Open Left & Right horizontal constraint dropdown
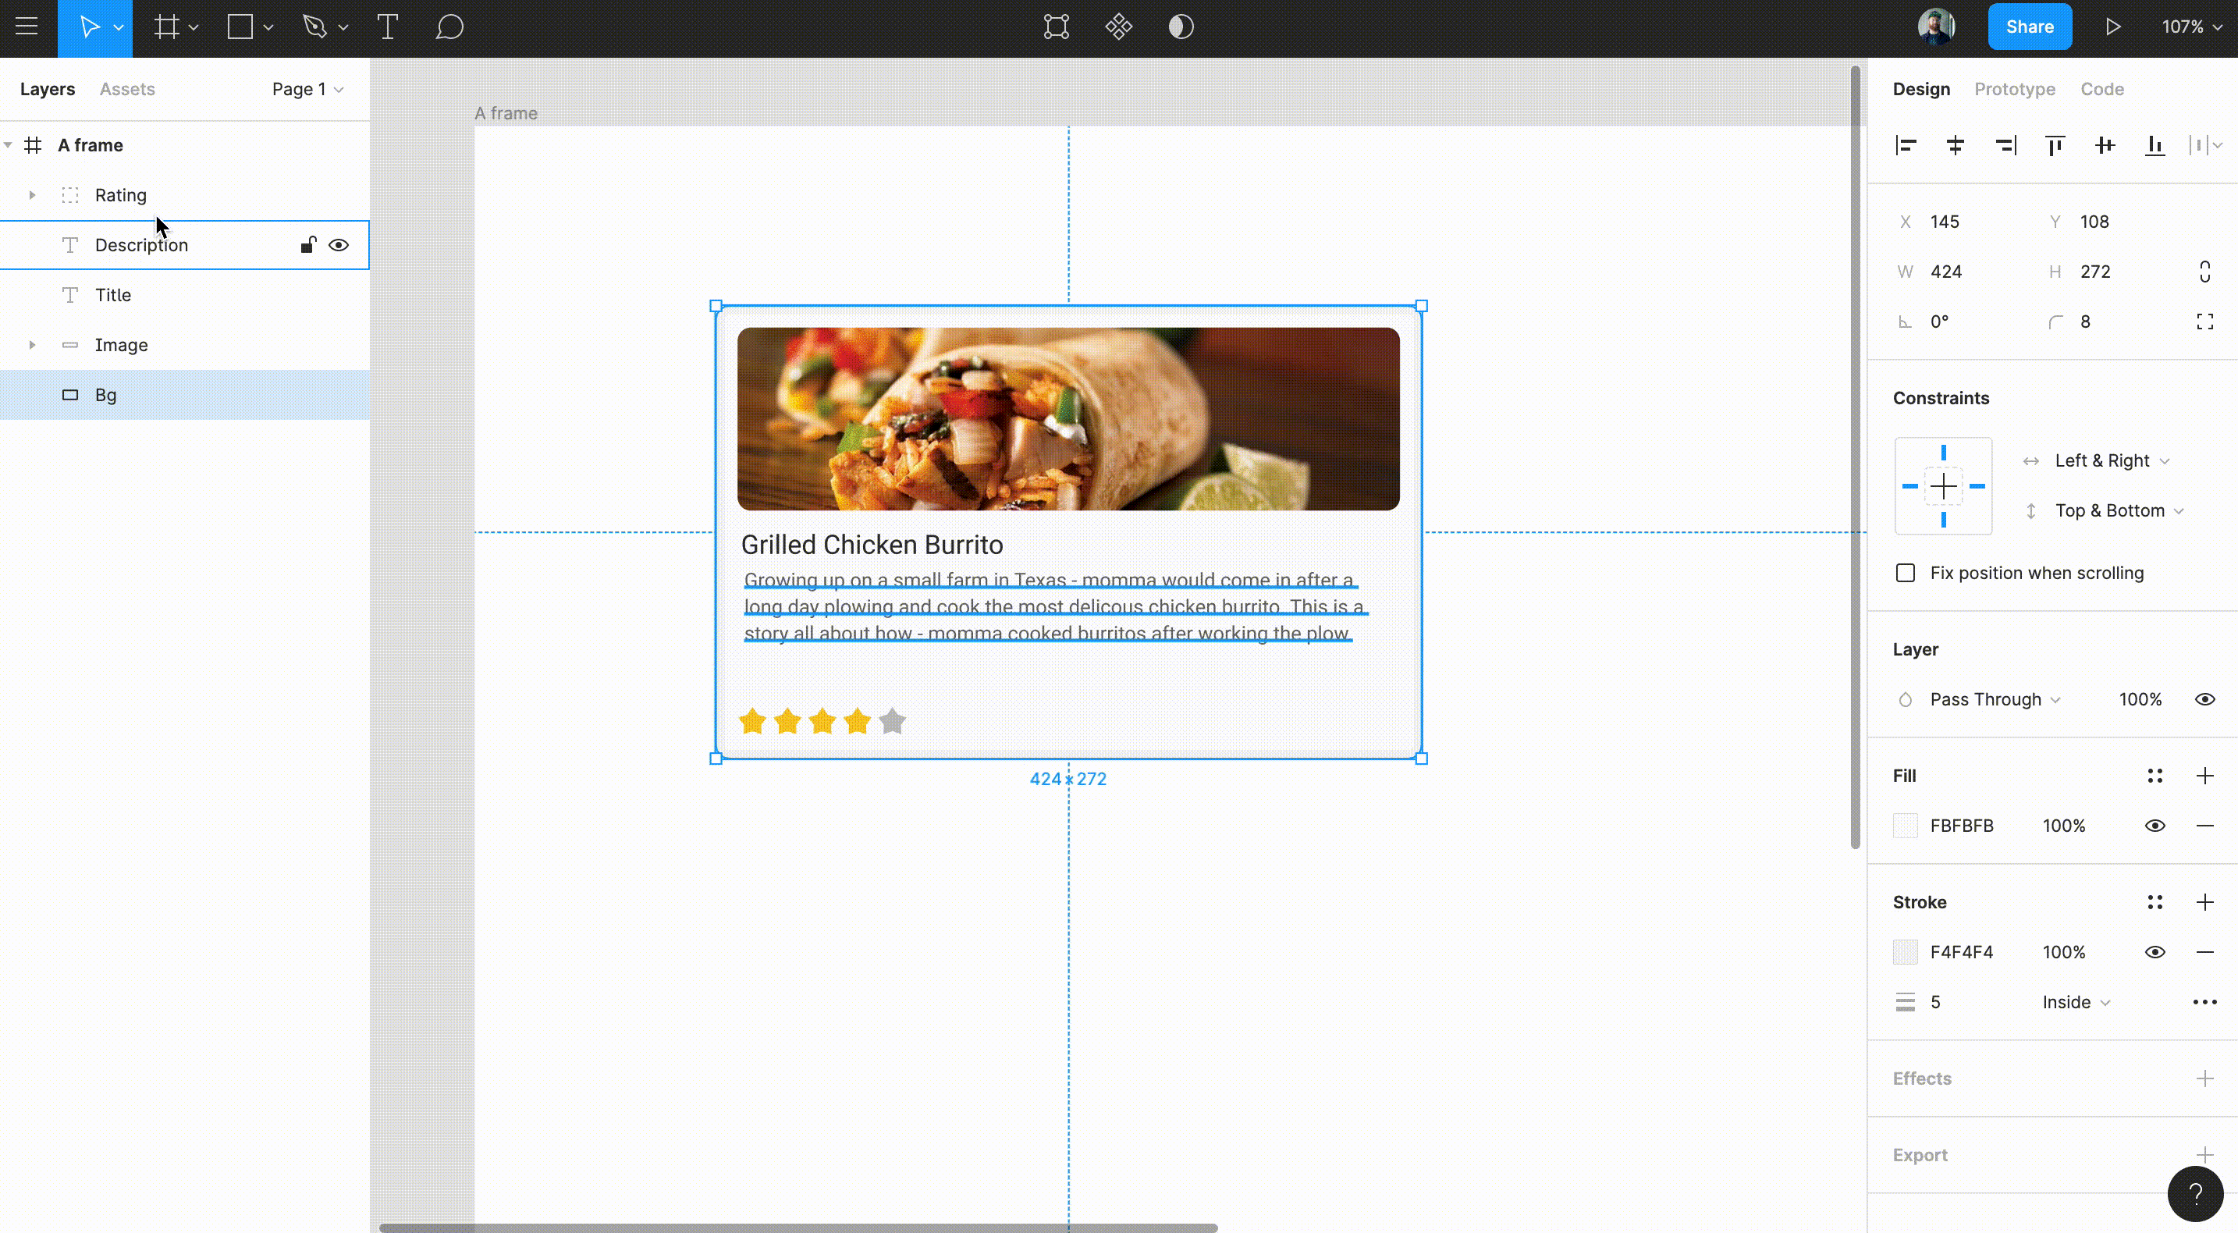This screenshot has width=2238, height=1233. pos(2112,460)
